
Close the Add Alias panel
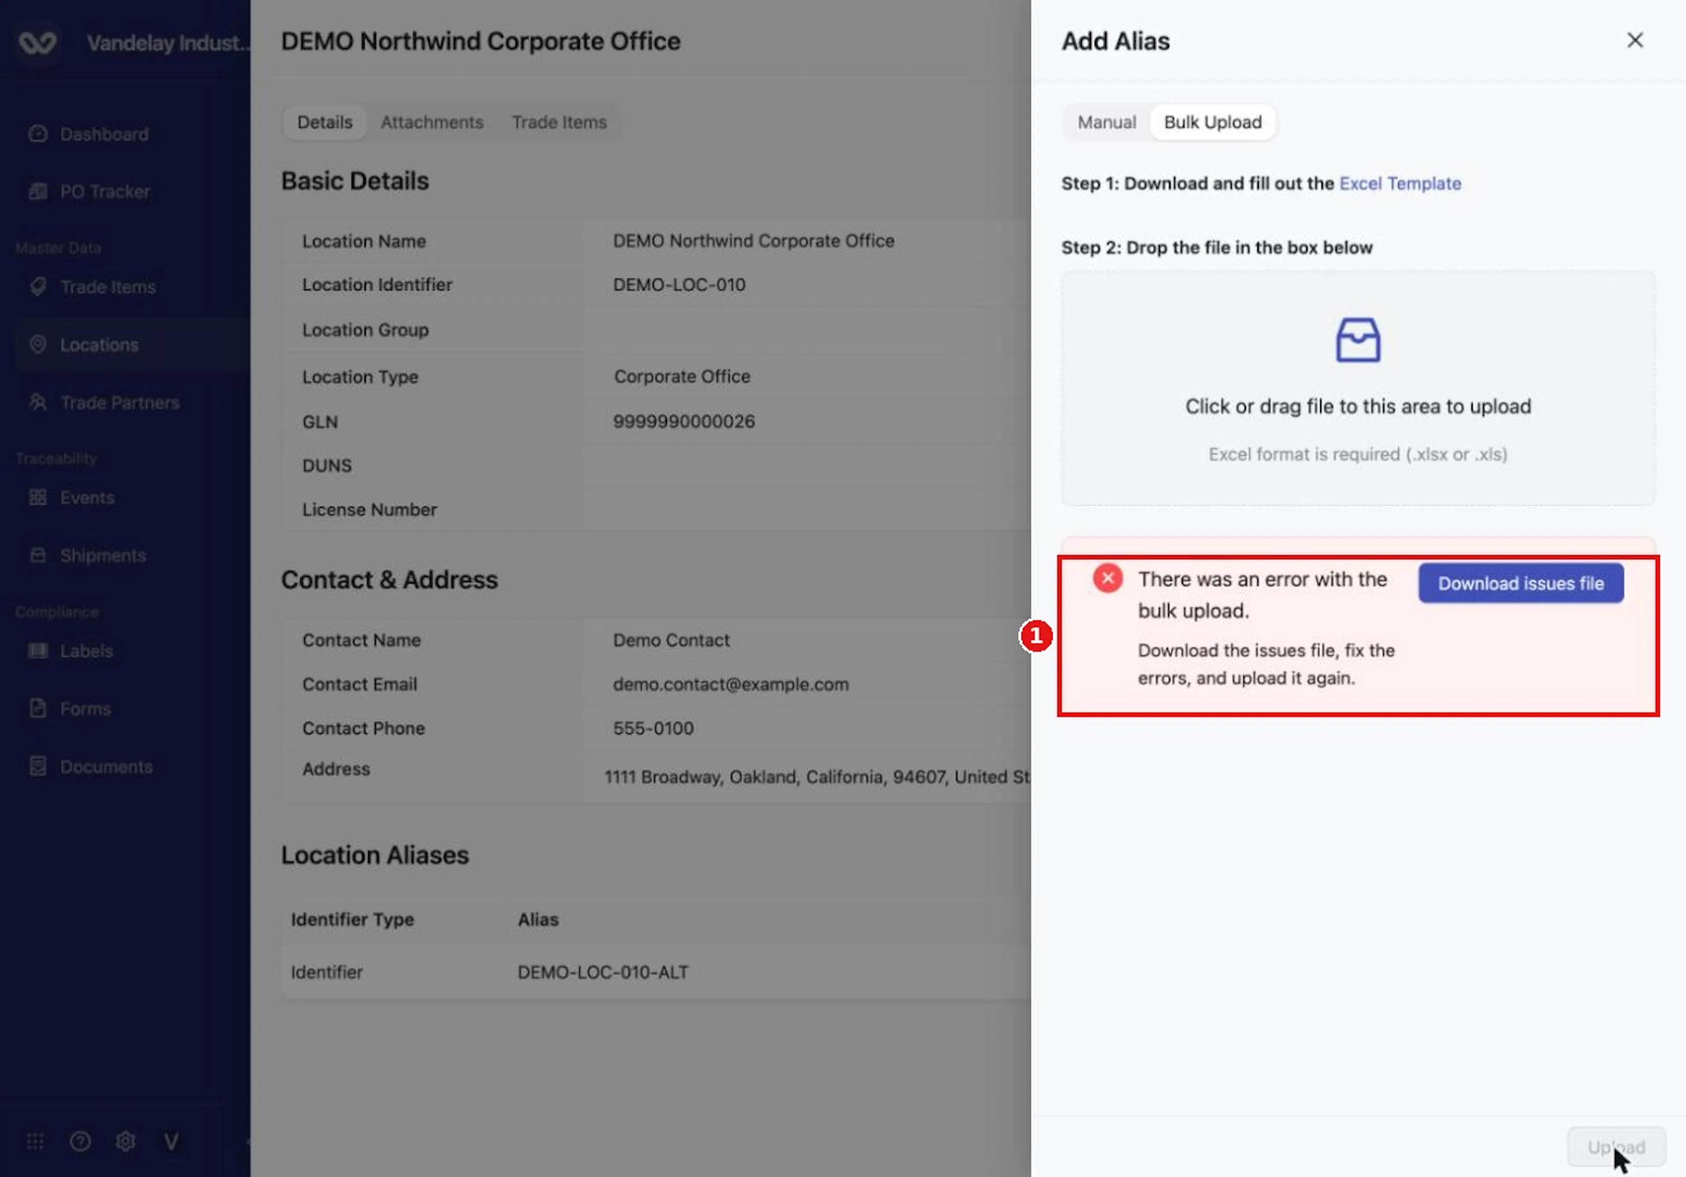(x=1635, y=40)
